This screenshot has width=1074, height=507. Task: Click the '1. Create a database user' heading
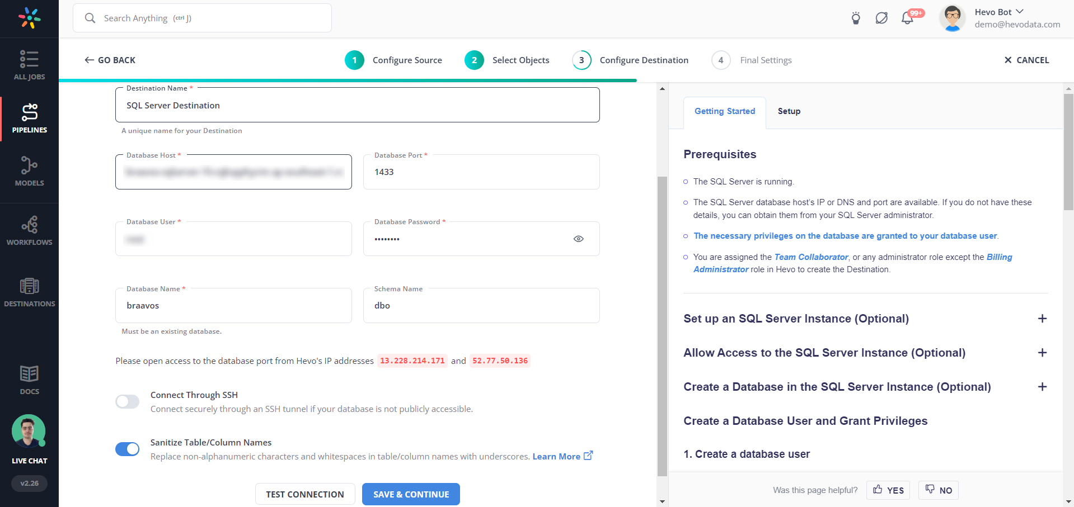(x=747, y=454)
